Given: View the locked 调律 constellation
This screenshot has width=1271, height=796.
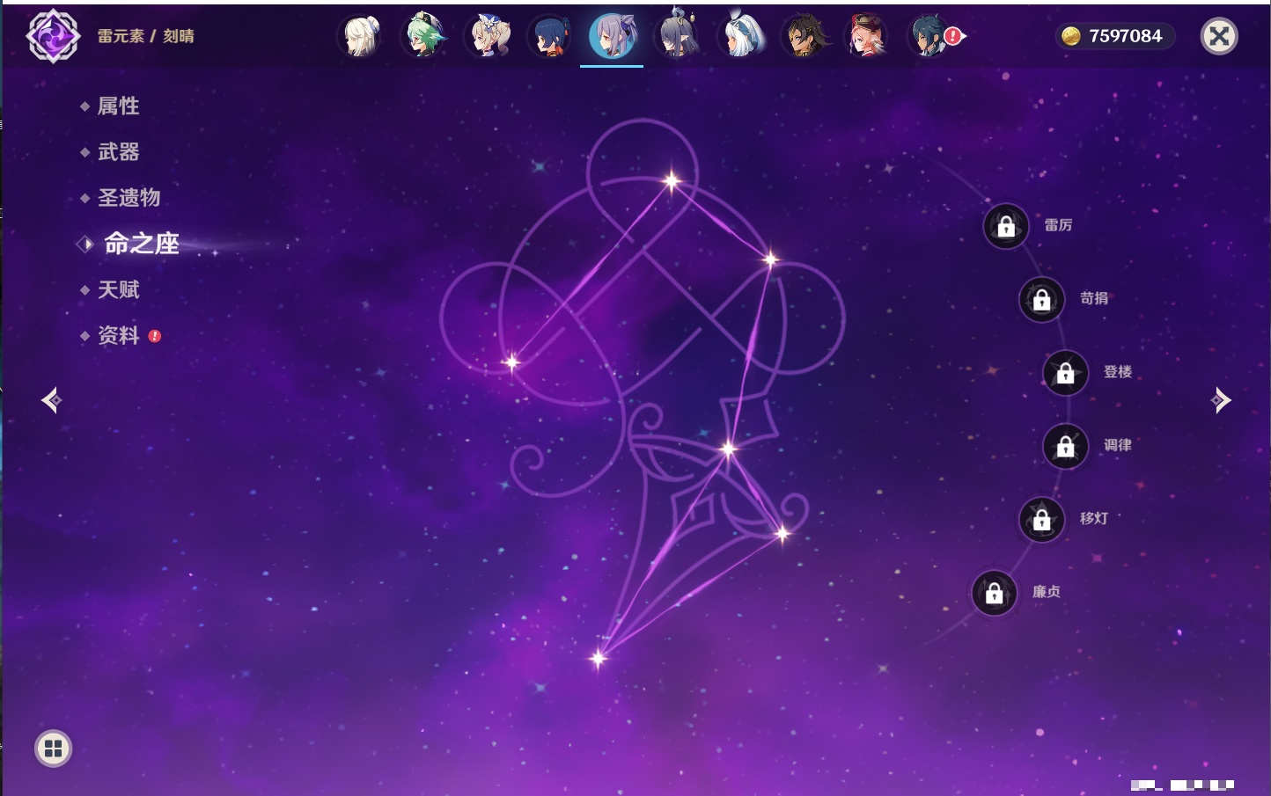Looking at the screenshot, I should click(x=1065, y=446).
